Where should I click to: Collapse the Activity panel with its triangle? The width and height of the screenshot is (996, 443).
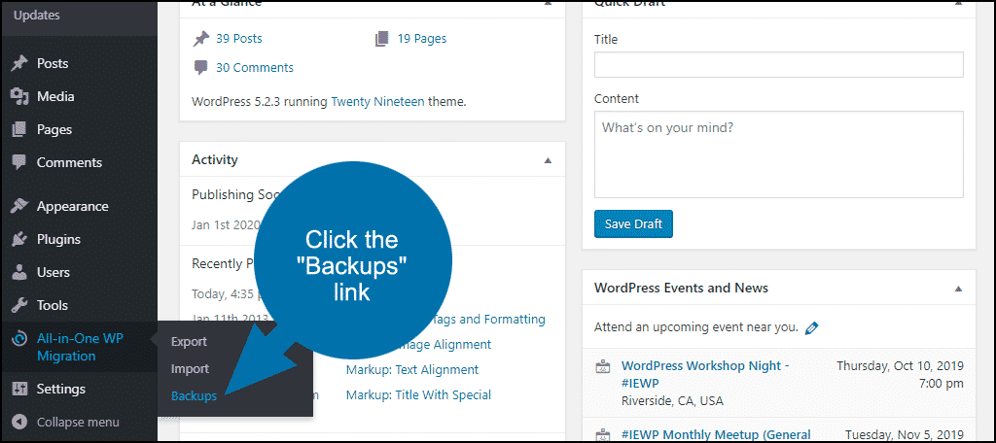pos(549,160)
